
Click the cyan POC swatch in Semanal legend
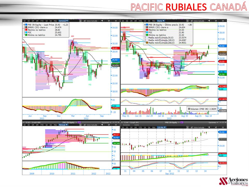[26, 32]
